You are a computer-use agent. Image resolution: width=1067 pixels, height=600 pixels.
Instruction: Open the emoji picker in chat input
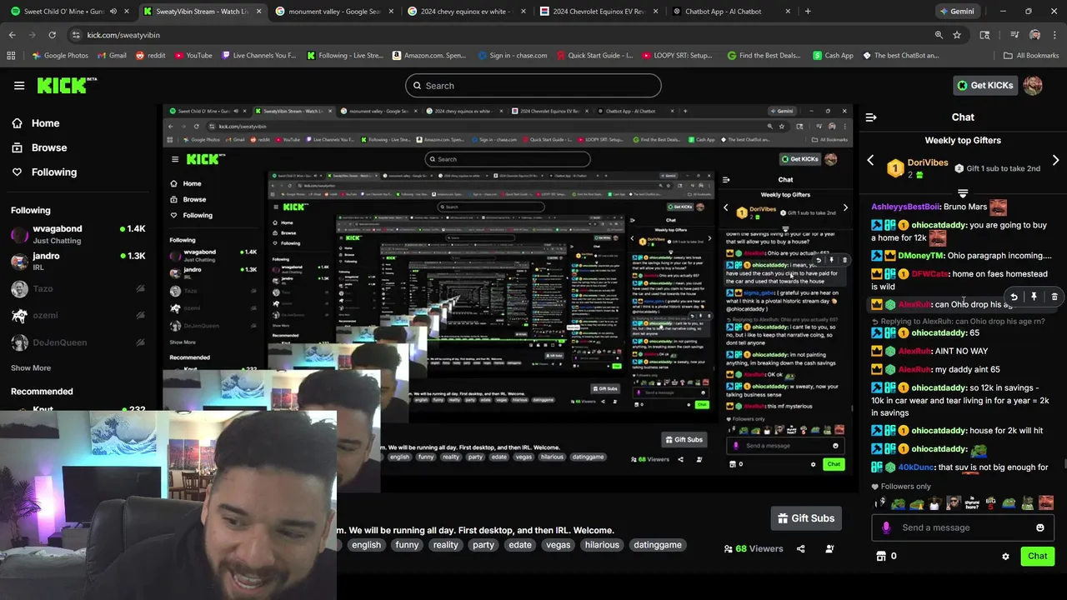tap(1040, 527)
